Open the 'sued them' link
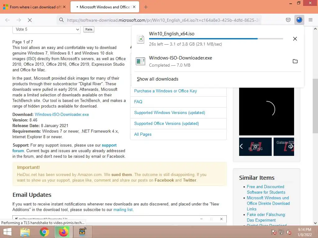Viewport: 318px width, 238px height. pyautogui.click(x=121, y=175)
